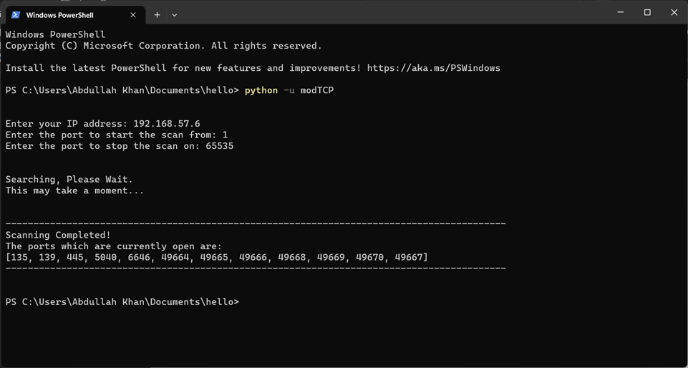Viewport: 688px width, 368px height.
Task: Click the Scanning Completed! line
Action: [58, 235]
